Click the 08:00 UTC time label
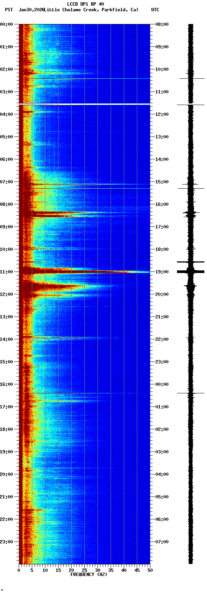Image resolution: width=207 pixels, height=594 pixels. (162, 24)
